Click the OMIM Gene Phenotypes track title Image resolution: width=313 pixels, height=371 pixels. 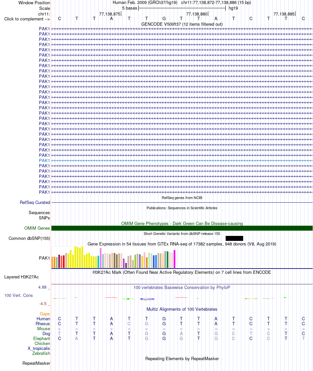pos(182,223)
